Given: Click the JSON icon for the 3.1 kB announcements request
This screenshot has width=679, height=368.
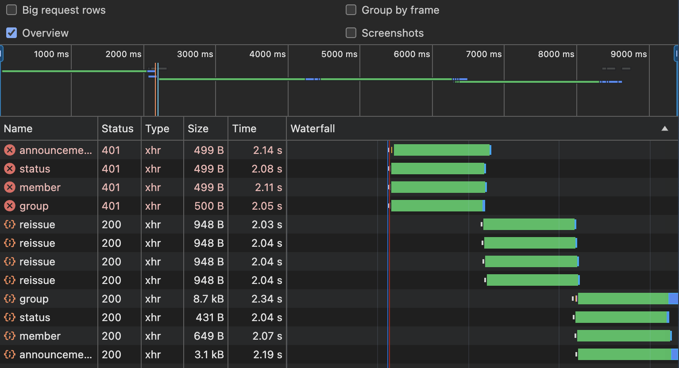Looking at the screenshot, I should click(x=10, y=355).
